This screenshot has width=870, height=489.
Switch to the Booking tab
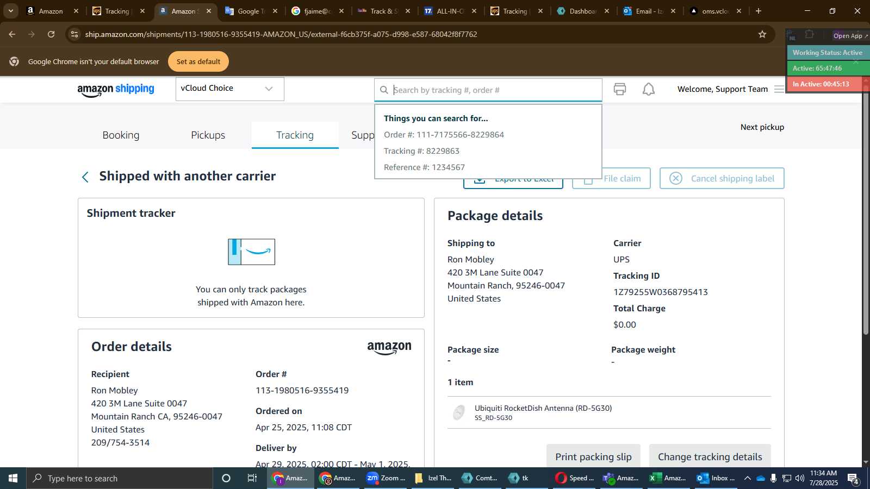click(x=121, y=135)
